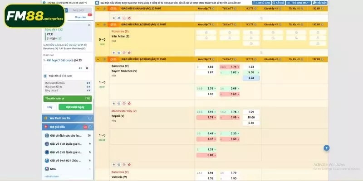This screenshot has width=363, height=181.
Task: Click live icon in Châu Á GS 20 phút header
Action: tap(114, 9)
